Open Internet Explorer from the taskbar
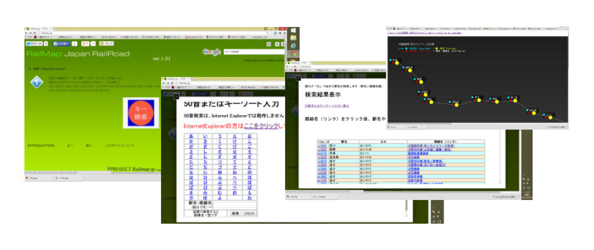594x250 pixels. point(293,45)
